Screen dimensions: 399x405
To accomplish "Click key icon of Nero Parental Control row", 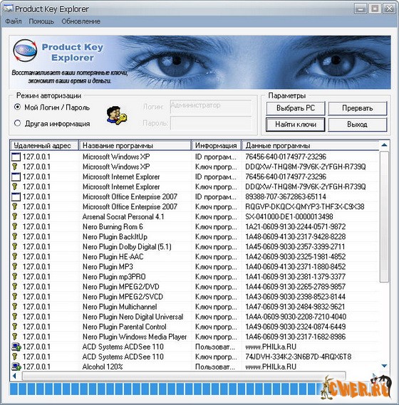I will tap(15, 327).
